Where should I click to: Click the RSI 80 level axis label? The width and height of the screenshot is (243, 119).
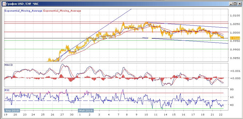point(232,90)
